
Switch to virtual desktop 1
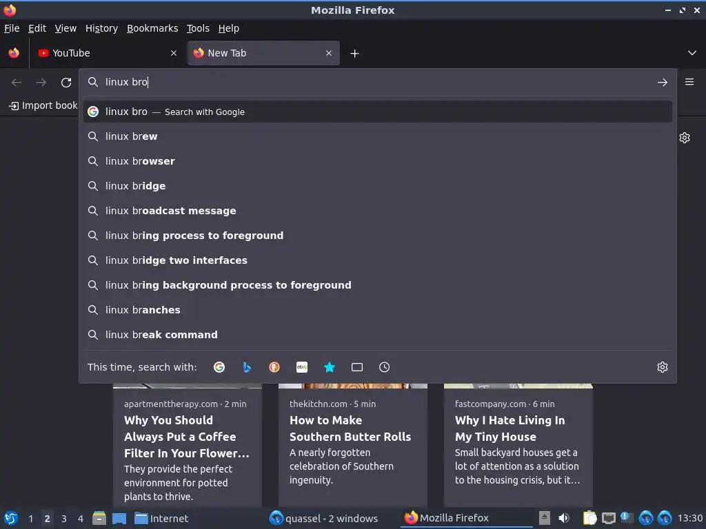(x=30, y=519)
